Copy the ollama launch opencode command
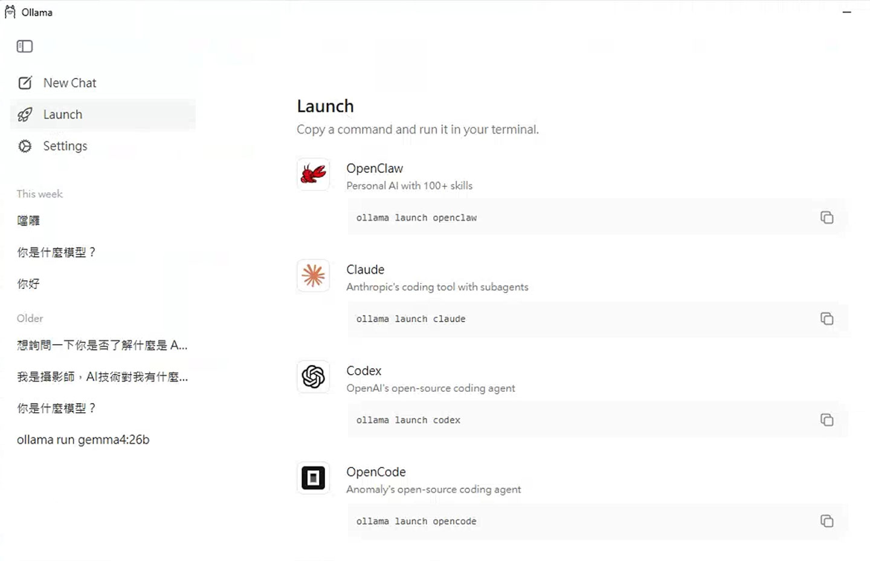870x561 pixels. [826, 520]
